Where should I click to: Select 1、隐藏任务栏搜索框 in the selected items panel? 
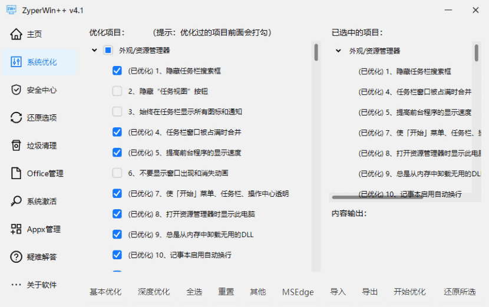(405, 71)
